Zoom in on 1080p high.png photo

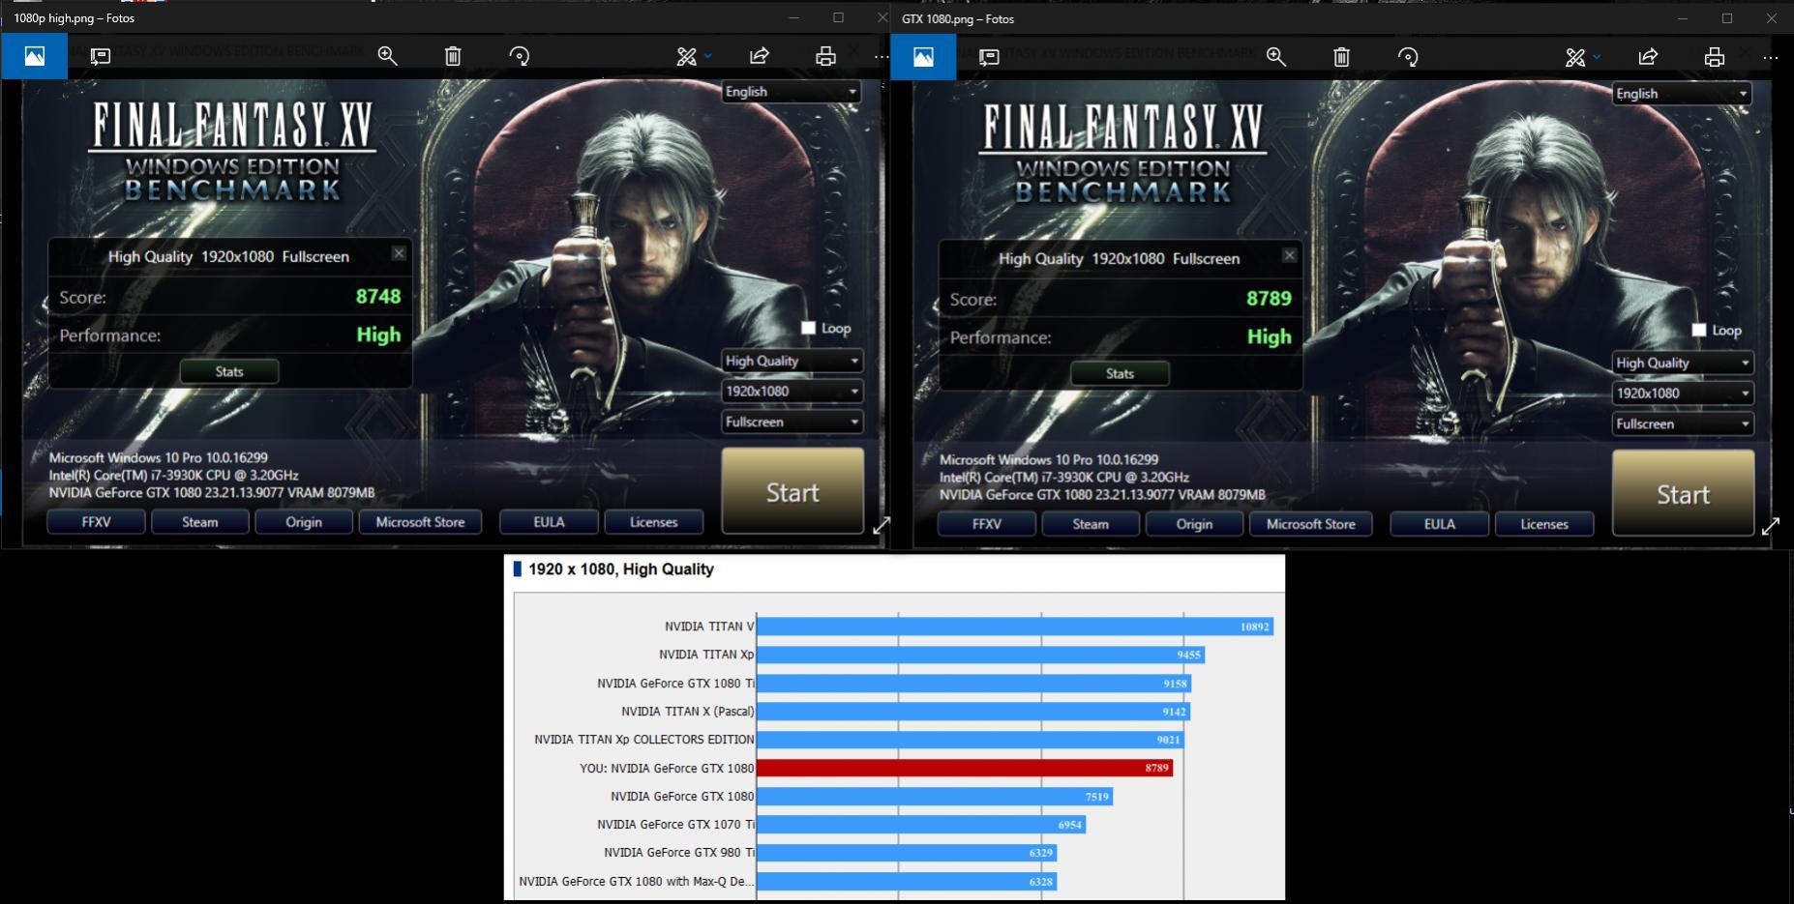pos(387,56)
